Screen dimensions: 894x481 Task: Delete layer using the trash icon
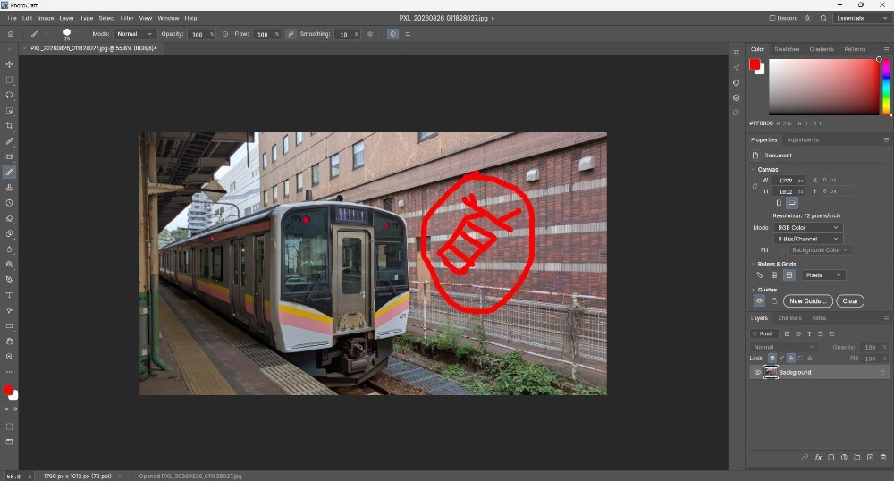883,457
